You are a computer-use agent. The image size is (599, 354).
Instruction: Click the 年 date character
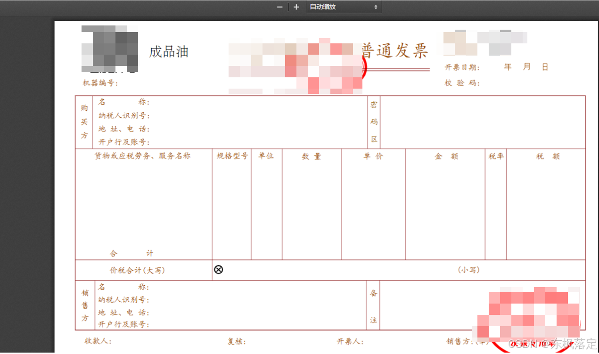[508, 67]
